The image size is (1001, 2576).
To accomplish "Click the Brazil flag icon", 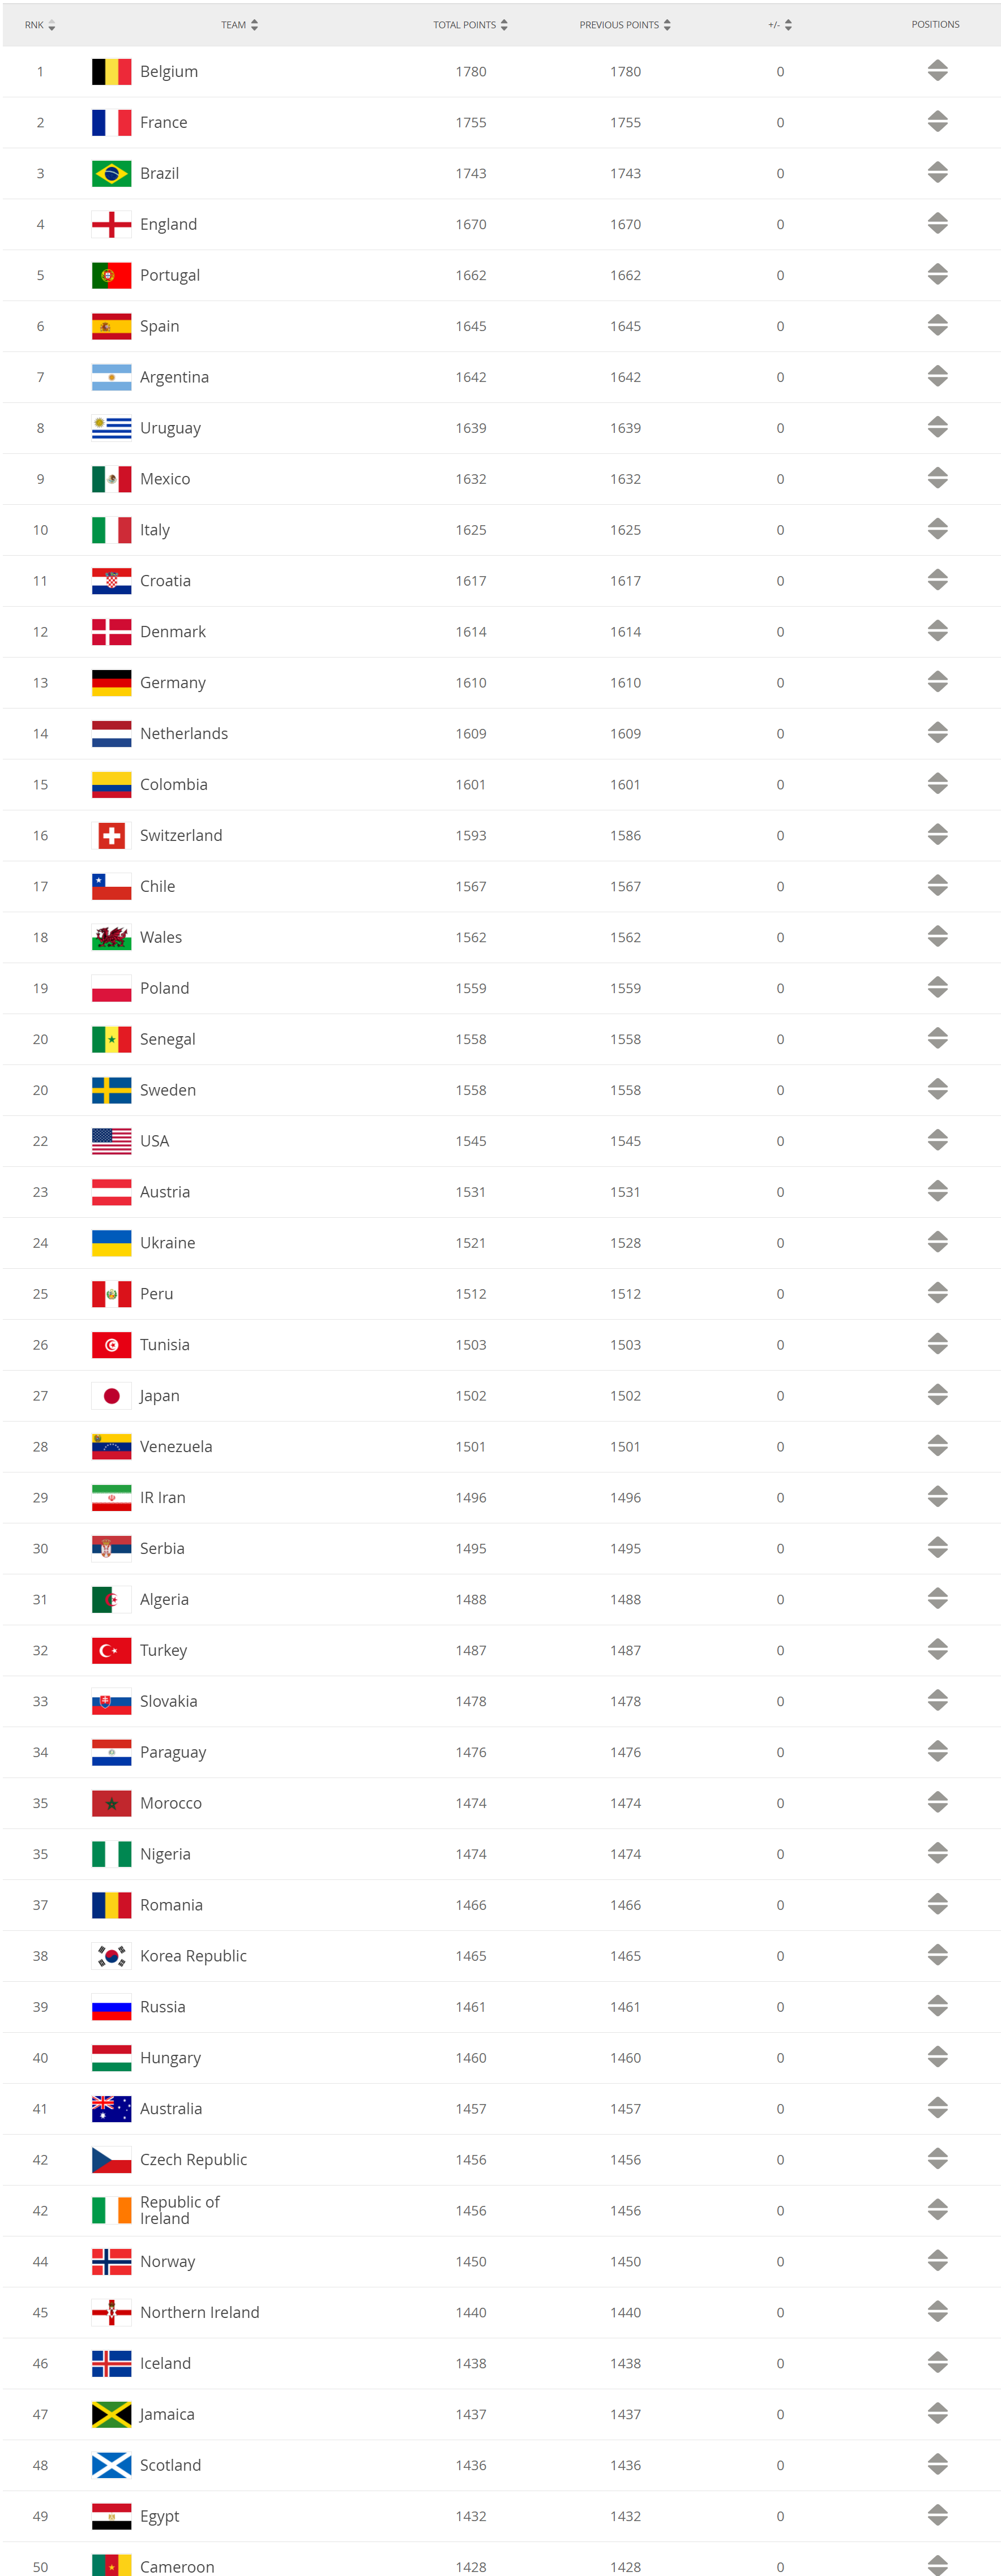I will [x=111, y=174].
